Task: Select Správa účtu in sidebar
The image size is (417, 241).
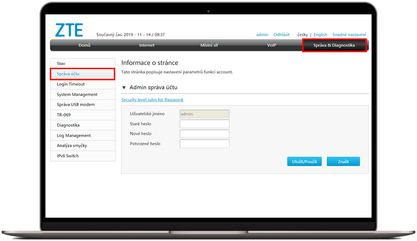Action: click(82, 74)
